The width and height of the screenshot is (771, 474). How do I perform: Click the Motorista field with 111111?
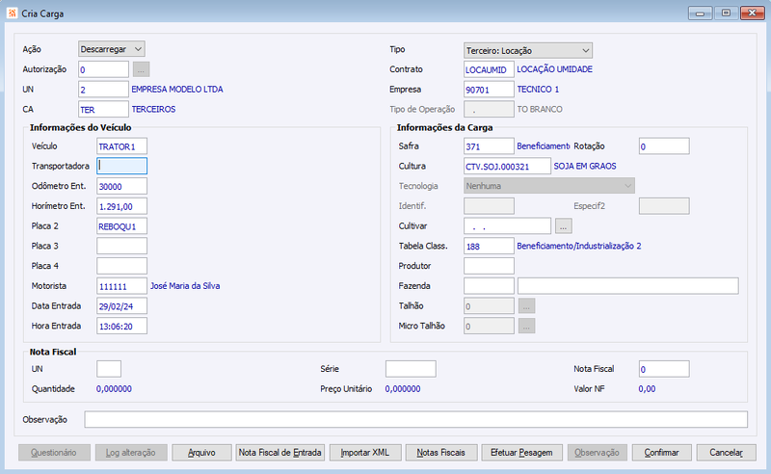(x=121, y=286)
